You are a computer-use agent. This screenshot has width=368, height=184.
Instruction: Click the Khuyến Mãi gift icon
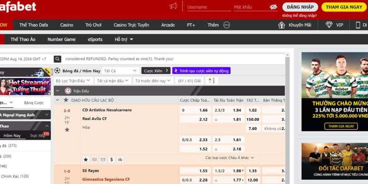pos(282,25)
